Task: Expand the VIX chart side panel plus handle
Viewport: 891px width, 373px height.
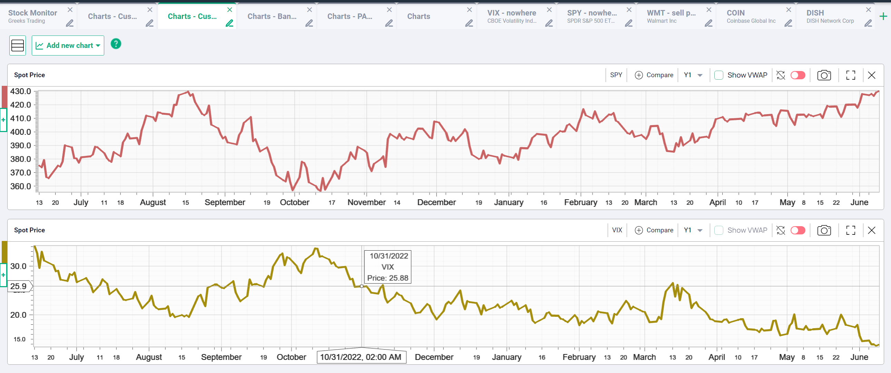Action: (x=3, y=275)
